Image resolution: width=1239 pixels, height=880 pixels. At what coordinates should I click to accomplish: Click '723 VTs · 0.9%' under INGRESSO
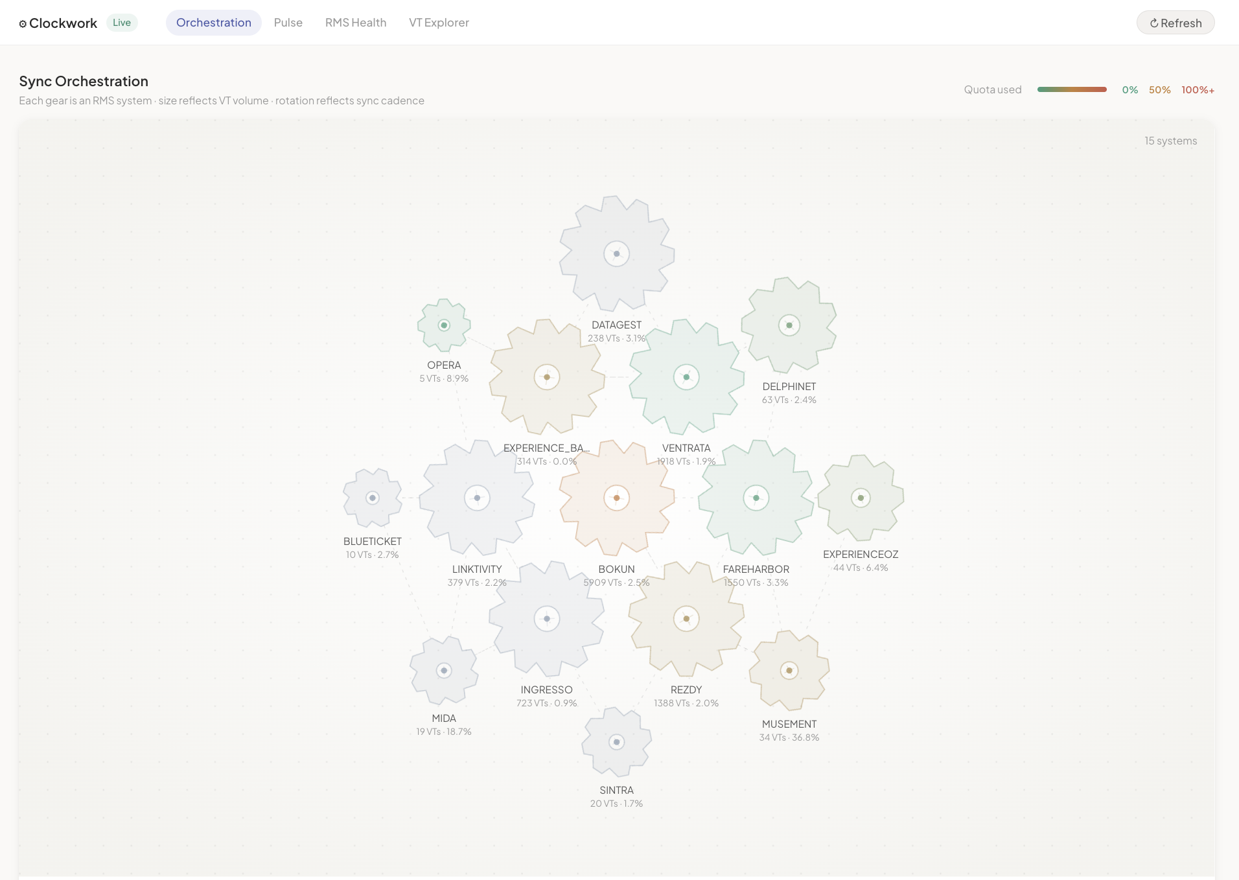point(547,703)
